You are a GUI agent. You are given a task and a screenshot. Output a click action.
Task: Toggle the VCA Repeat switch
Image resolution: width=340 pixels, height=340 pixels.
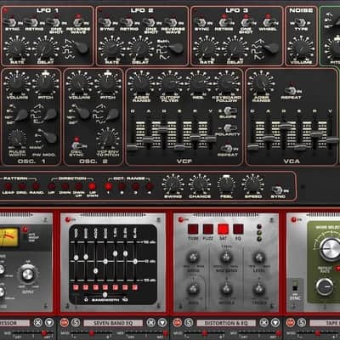pos(290,91)
